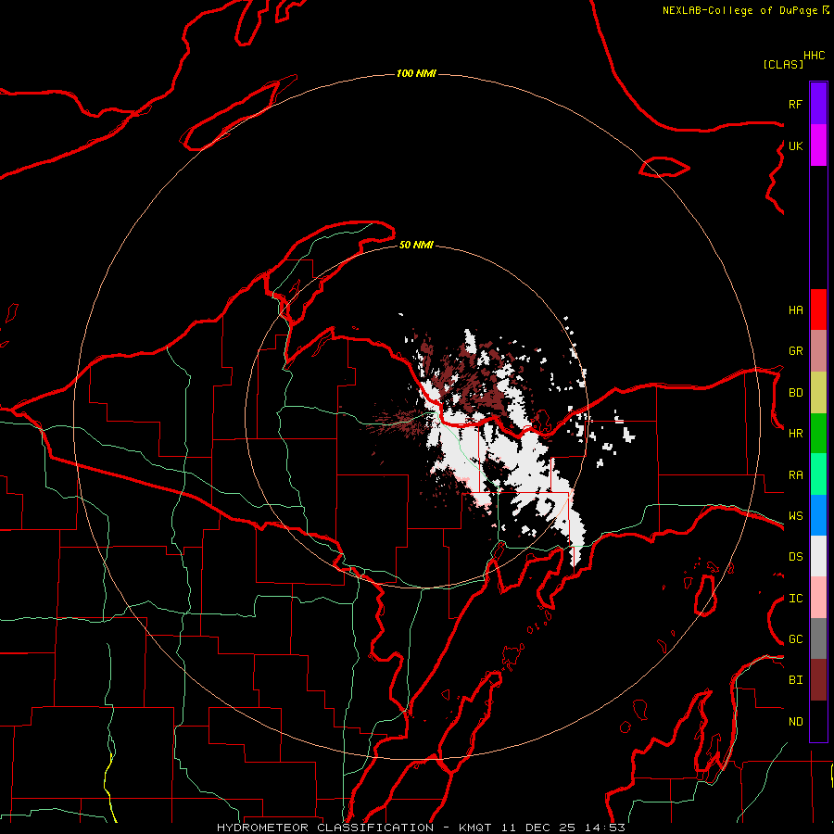This screenshot has width=834, height=834.
Task: Click the DS legend label
Action: click(795, 557)
